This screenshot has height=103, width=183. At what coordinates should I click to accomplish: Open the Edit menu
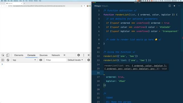[x=11, y=1]
